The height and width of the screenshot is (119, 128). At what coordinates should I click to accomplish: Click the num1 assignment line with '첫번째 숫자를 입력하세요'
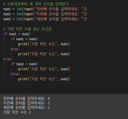click(x=45, y=9)
